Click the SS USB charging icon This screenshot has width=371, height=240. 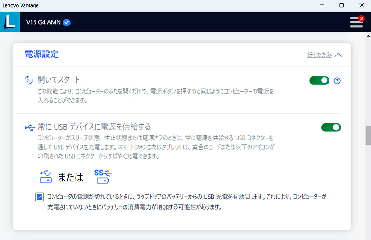[x=102, y=176]
